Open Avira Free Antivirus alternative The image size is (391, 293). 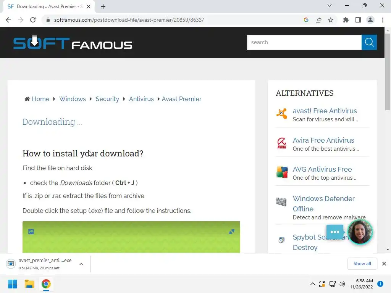pyautogui.click(x=323, y=140)
